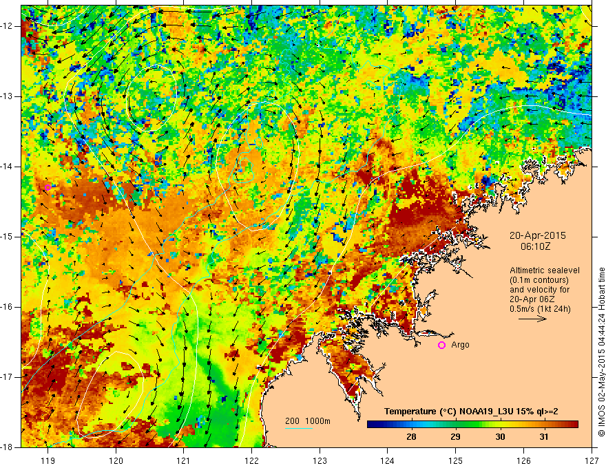Click the IMOS copyright timestamp text
This screenshot has width=606, height=468.
tap(601, 352)
